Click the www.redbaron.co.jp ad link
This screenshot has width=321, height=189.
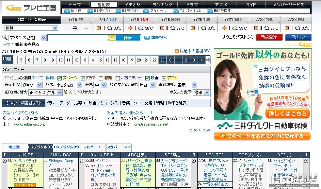(x=30, y=124)
